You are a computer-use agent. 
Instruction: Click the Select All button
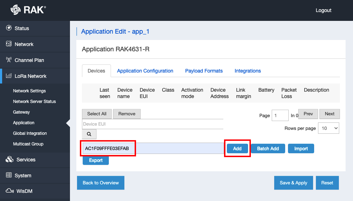tap(97, 114)
